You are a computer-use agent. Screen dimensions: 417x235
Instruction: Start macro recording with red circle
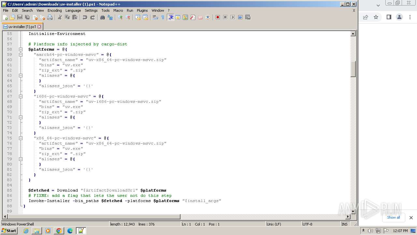pos(218,17)
